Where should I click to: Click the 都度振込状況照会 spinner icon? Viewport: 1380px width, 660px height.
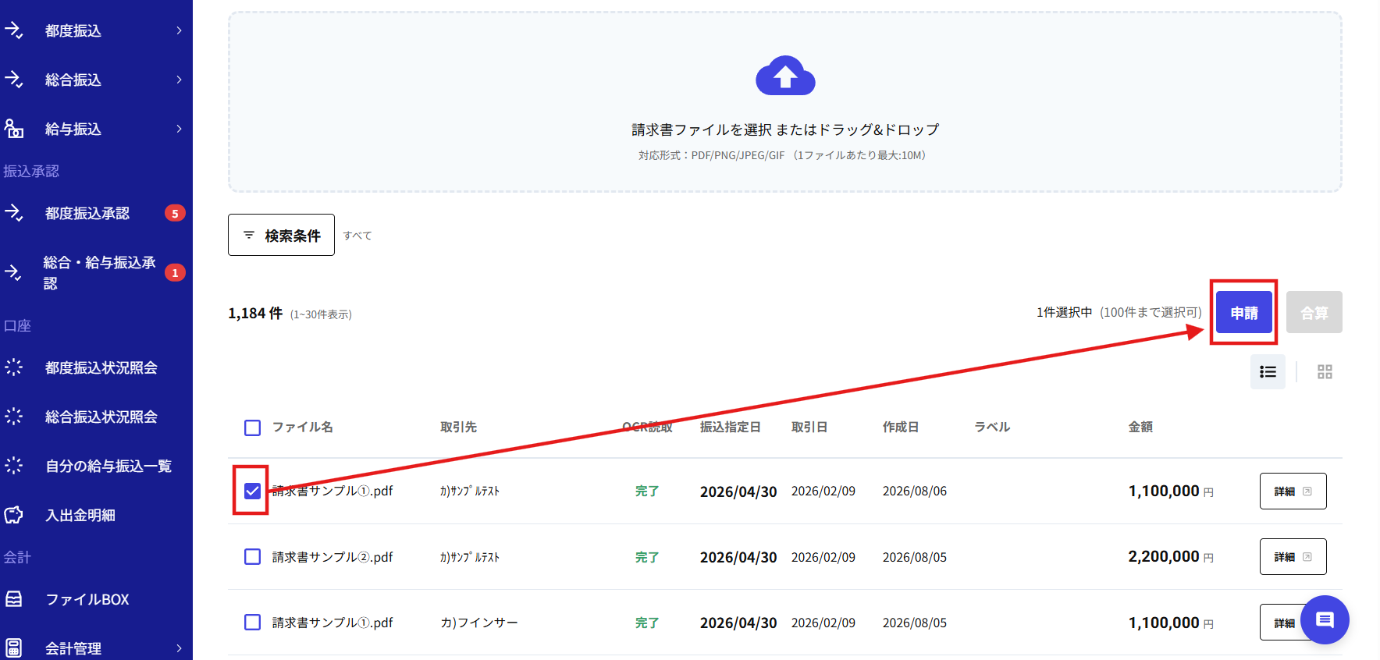pyautogui.click(x=14, y=367)
